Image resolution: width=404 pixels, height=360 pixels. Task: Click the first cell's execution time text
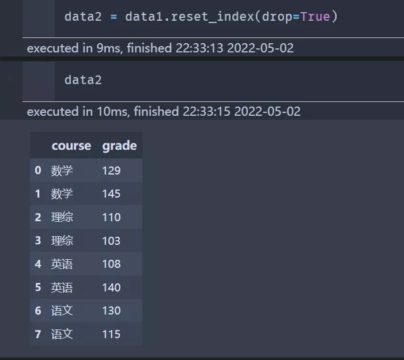[x=160, y=48]
